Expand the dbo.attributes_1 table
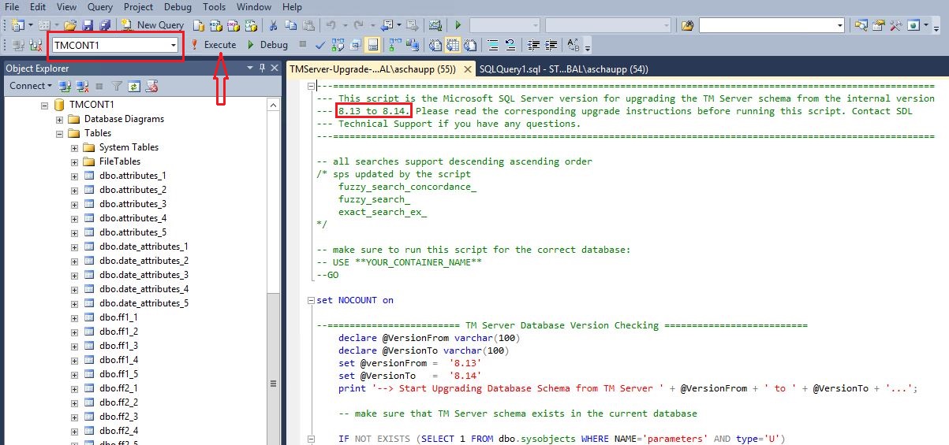 point(75,176)
